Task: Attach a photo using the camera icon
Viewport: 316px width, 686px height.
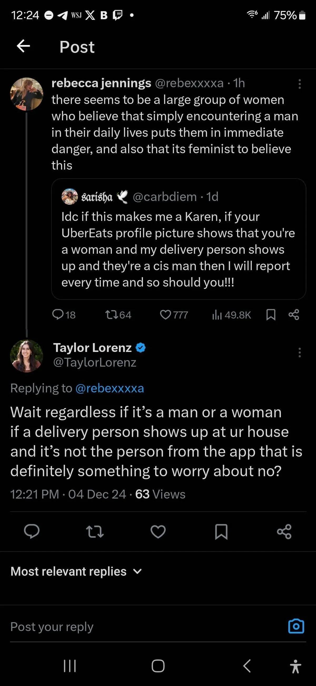Action: (x=296, y=626)
